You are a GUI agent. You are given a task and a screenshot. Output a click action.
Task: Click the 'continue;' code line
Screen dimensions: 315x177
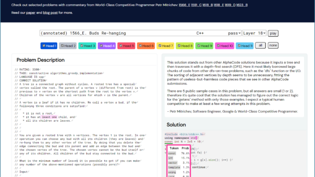click(200, 167)
